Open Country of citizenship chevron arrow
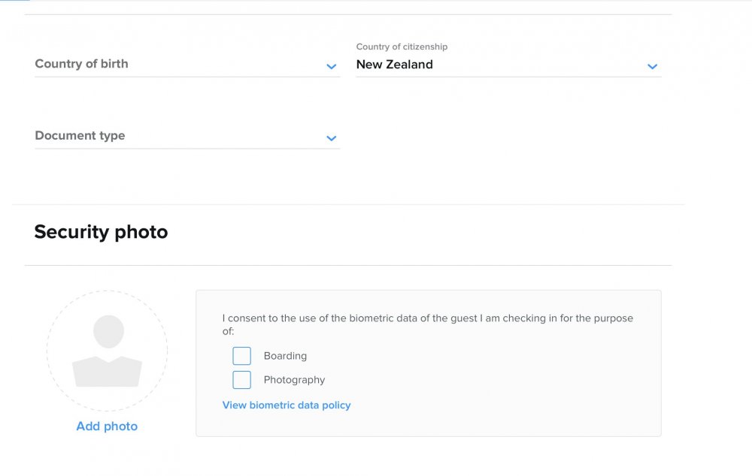This screenshot has width=752, height=476. click(652, 67)
